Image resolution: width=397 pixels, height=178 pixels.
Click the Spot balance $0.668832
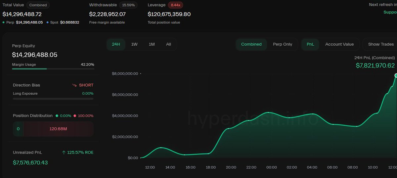click(x=69, y=22)
